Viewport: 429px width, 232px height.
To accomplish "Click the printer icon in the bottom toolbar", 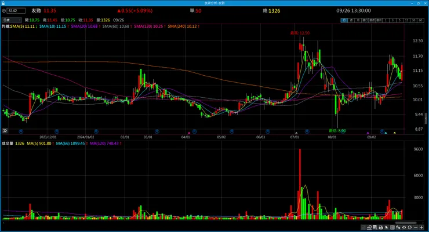I will [x=380, y=227].
